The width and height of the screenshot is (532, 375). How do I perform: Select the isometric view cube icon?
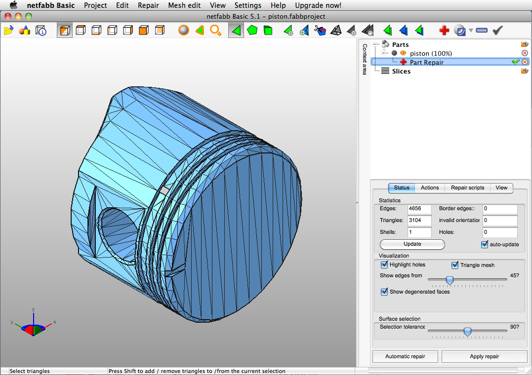point(65,30)
